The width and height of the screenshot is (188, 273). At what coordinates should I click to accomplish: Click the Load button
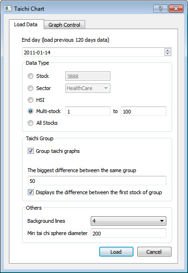pos(116,252)
